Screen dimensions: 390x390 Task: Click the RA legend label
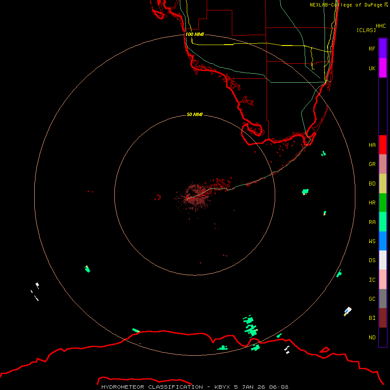tap(372, 222)
